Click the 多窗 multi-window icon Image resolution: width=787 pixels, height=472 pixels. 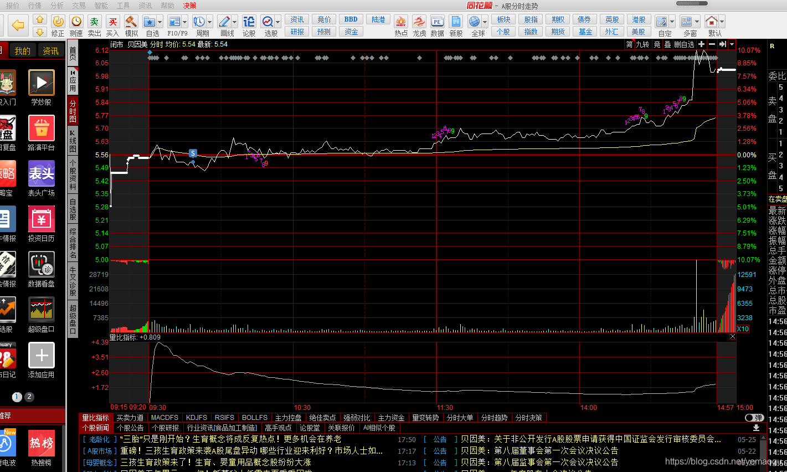(686, 22)
